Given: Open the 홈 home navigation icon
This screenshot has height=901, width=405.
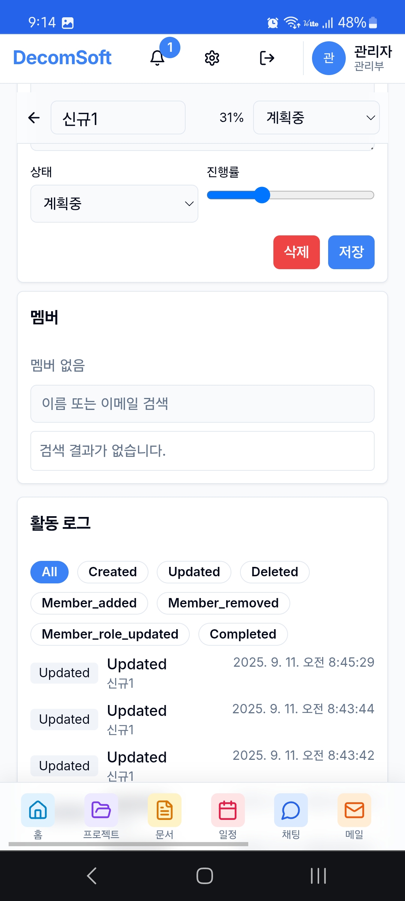Looking at the screenshot, I should point(38,810).
